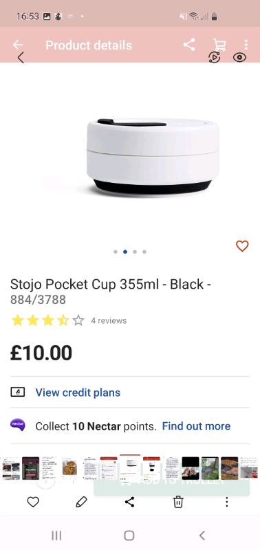Tap the share icon in the header
Screen dimensions: 260x550
coord(189,45)
